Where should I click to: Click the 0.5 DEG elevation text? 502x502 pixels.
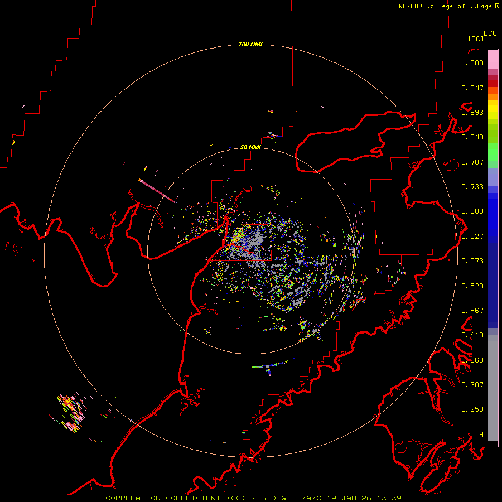click(268, 498)
